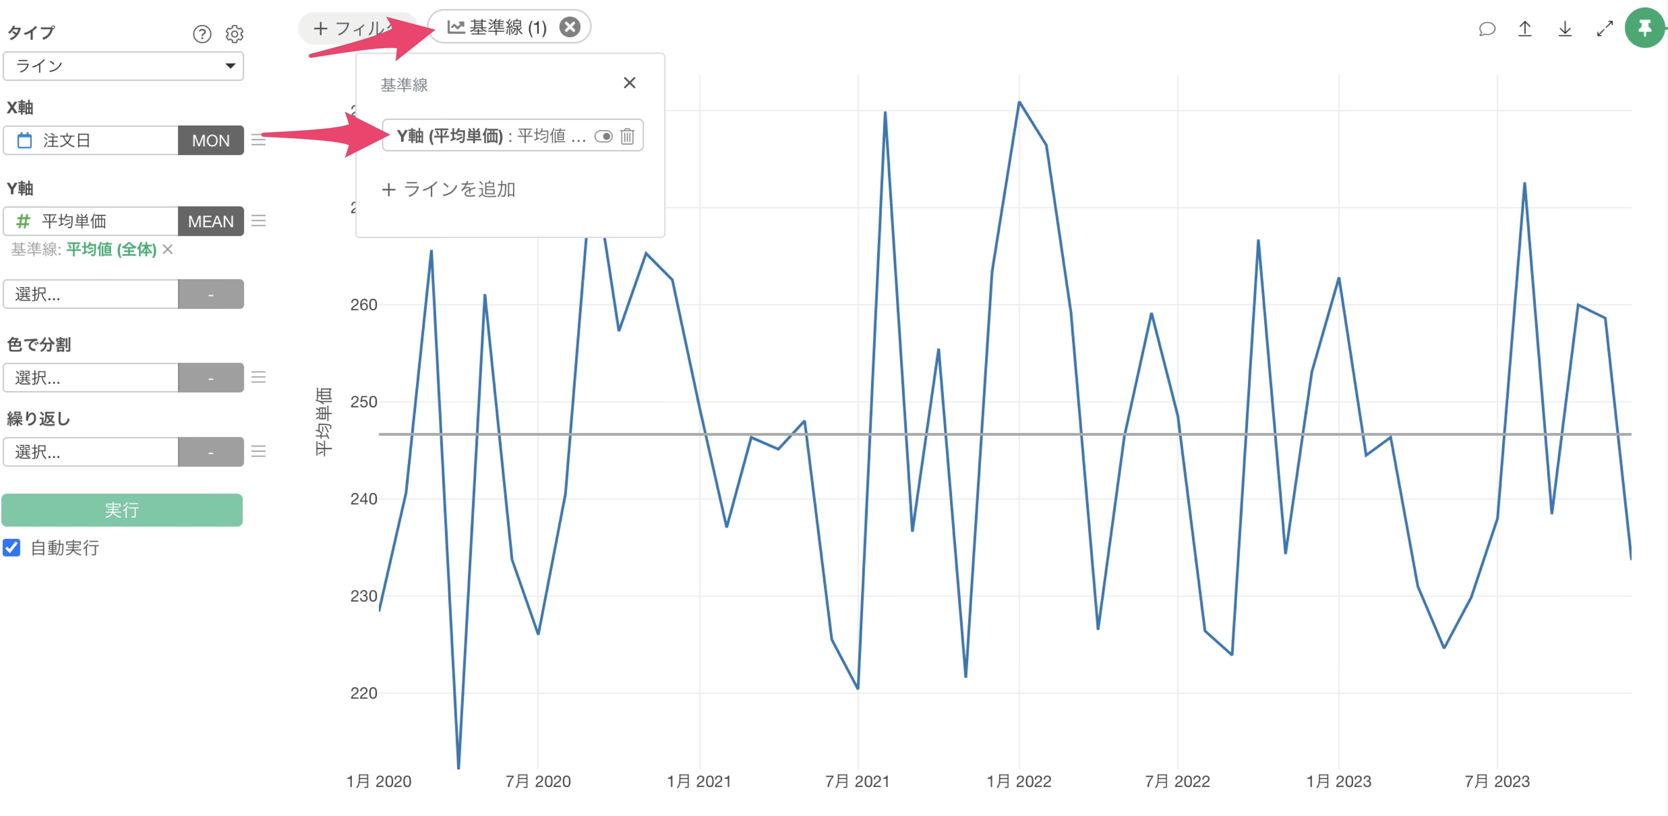1668x816 pixels.
Task: Click the green pin icon
Action: [1644, 28]
